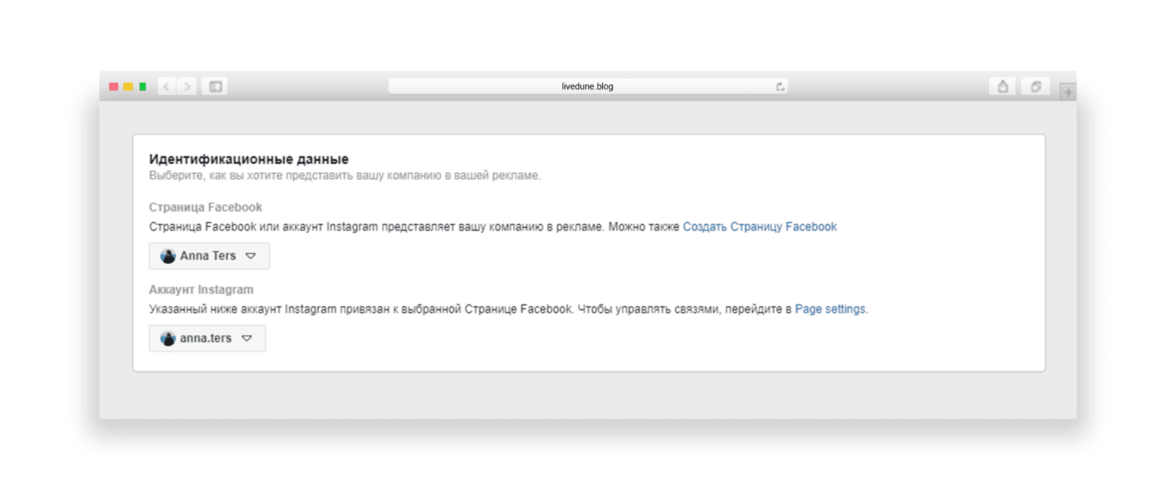Open the Создать Страницу Facebook link
Viewport: 1176px width, 490px height.
coord(759,227)
